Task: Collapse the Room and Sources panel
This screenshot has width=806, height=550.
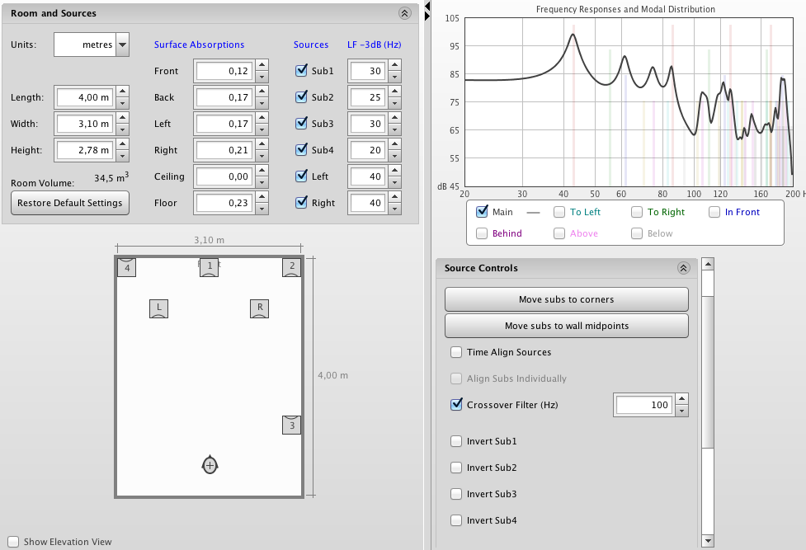Action: tap(405, 13)
